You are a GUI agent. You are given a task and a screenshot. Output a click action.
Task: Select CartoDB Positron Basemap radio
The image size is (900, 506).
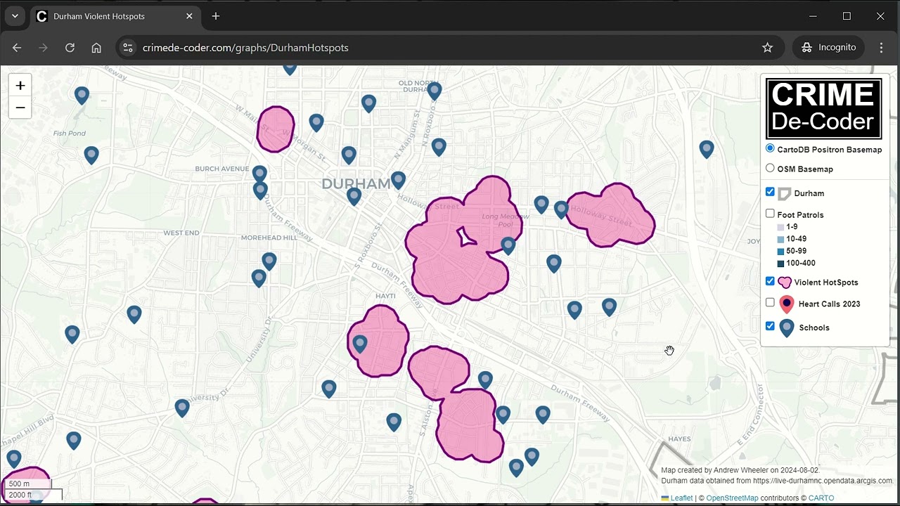(770, 148)
